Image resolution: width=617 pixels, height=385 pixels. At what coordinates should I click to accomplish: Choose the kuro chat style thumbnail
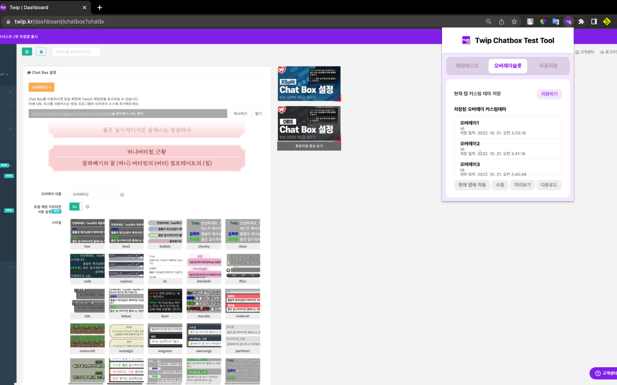click(x=165, y=304)
